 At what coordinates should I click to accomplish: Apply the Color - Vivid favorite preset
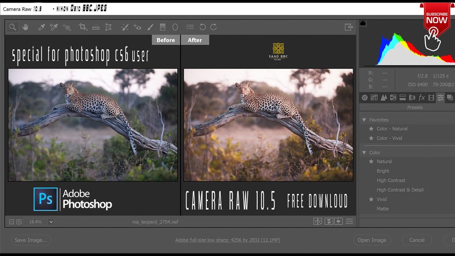click(389, 138)
